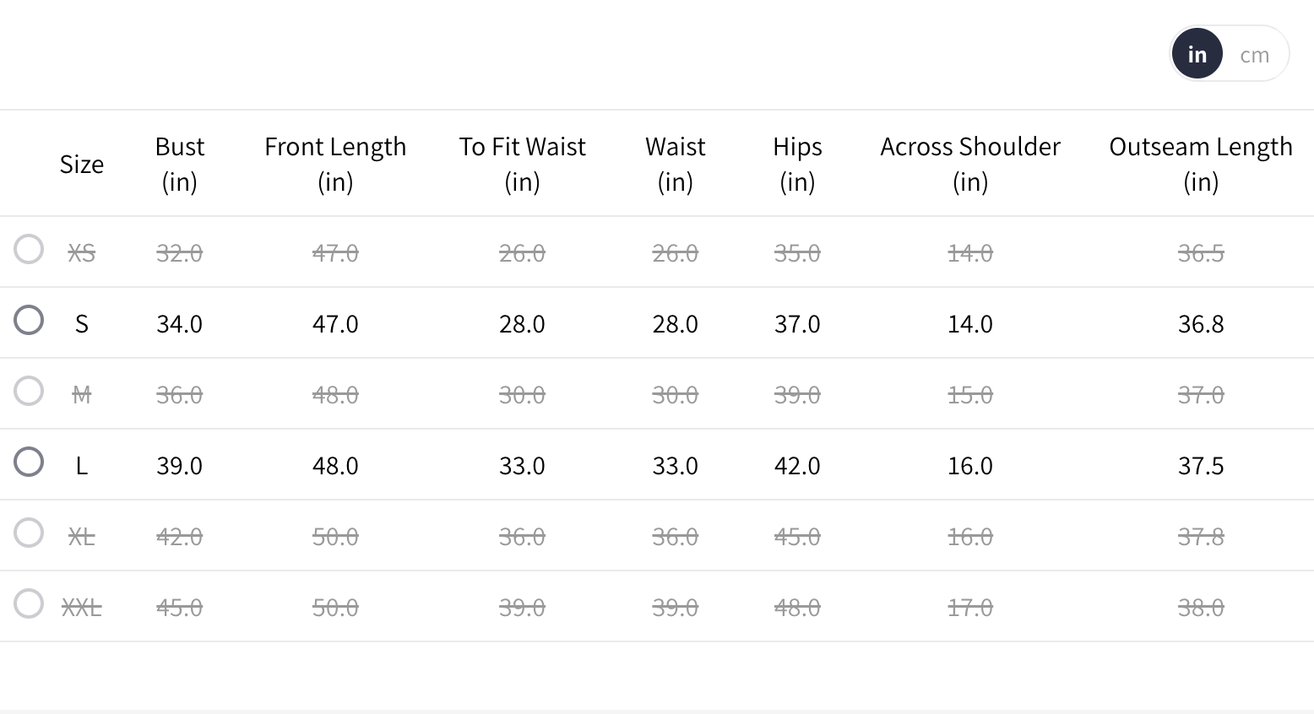Click bust value 34.0 in S row

[179, 324]
